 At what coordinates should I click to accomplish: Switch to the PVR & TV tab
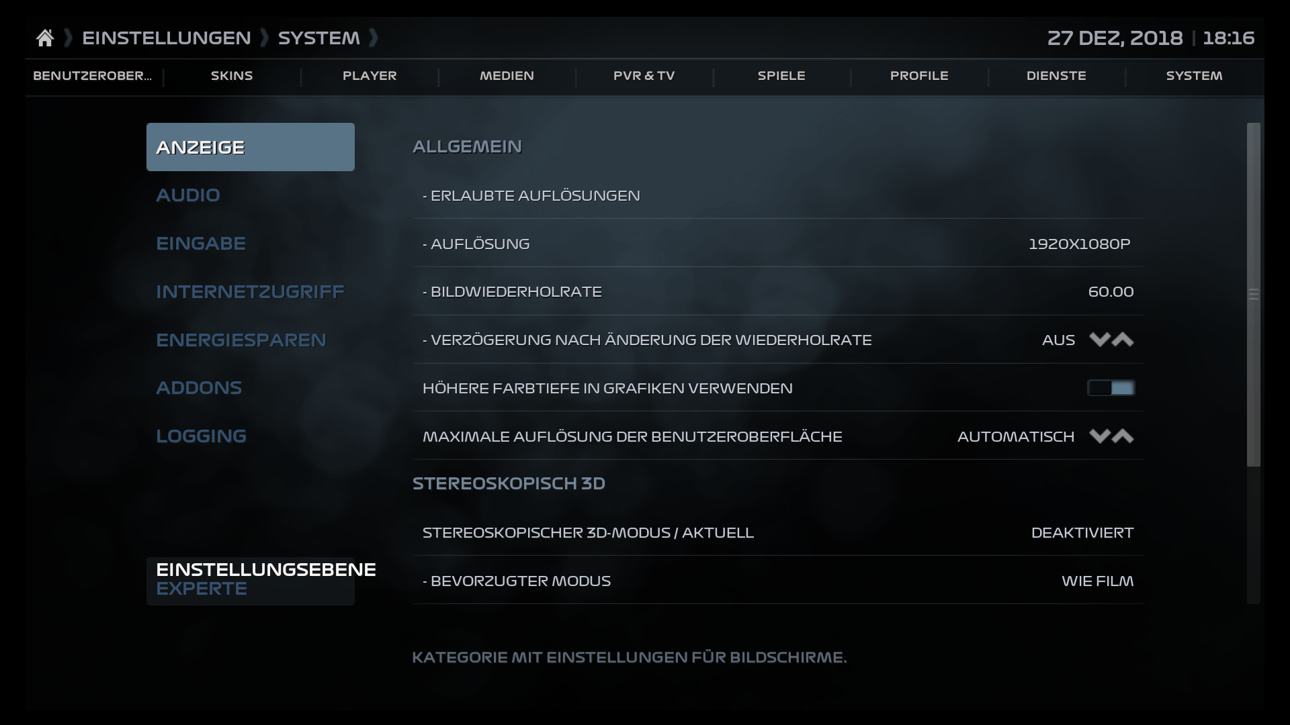pos(644,76)
